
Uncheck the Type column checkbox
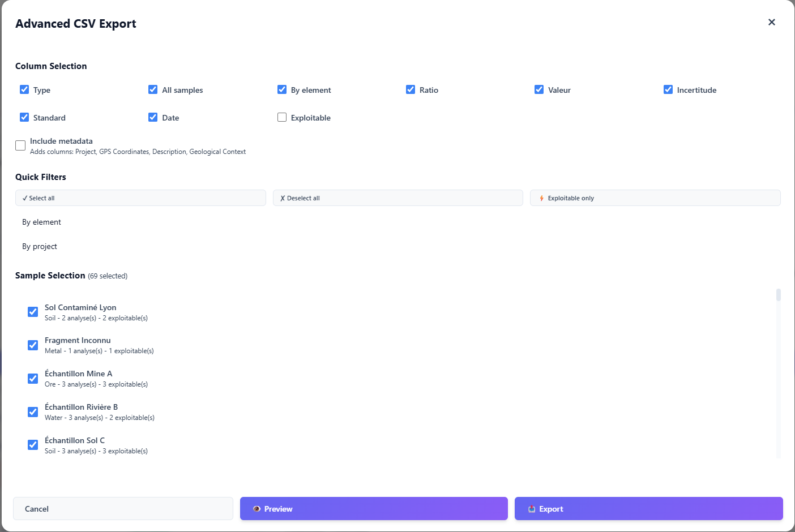coord(24,89)
